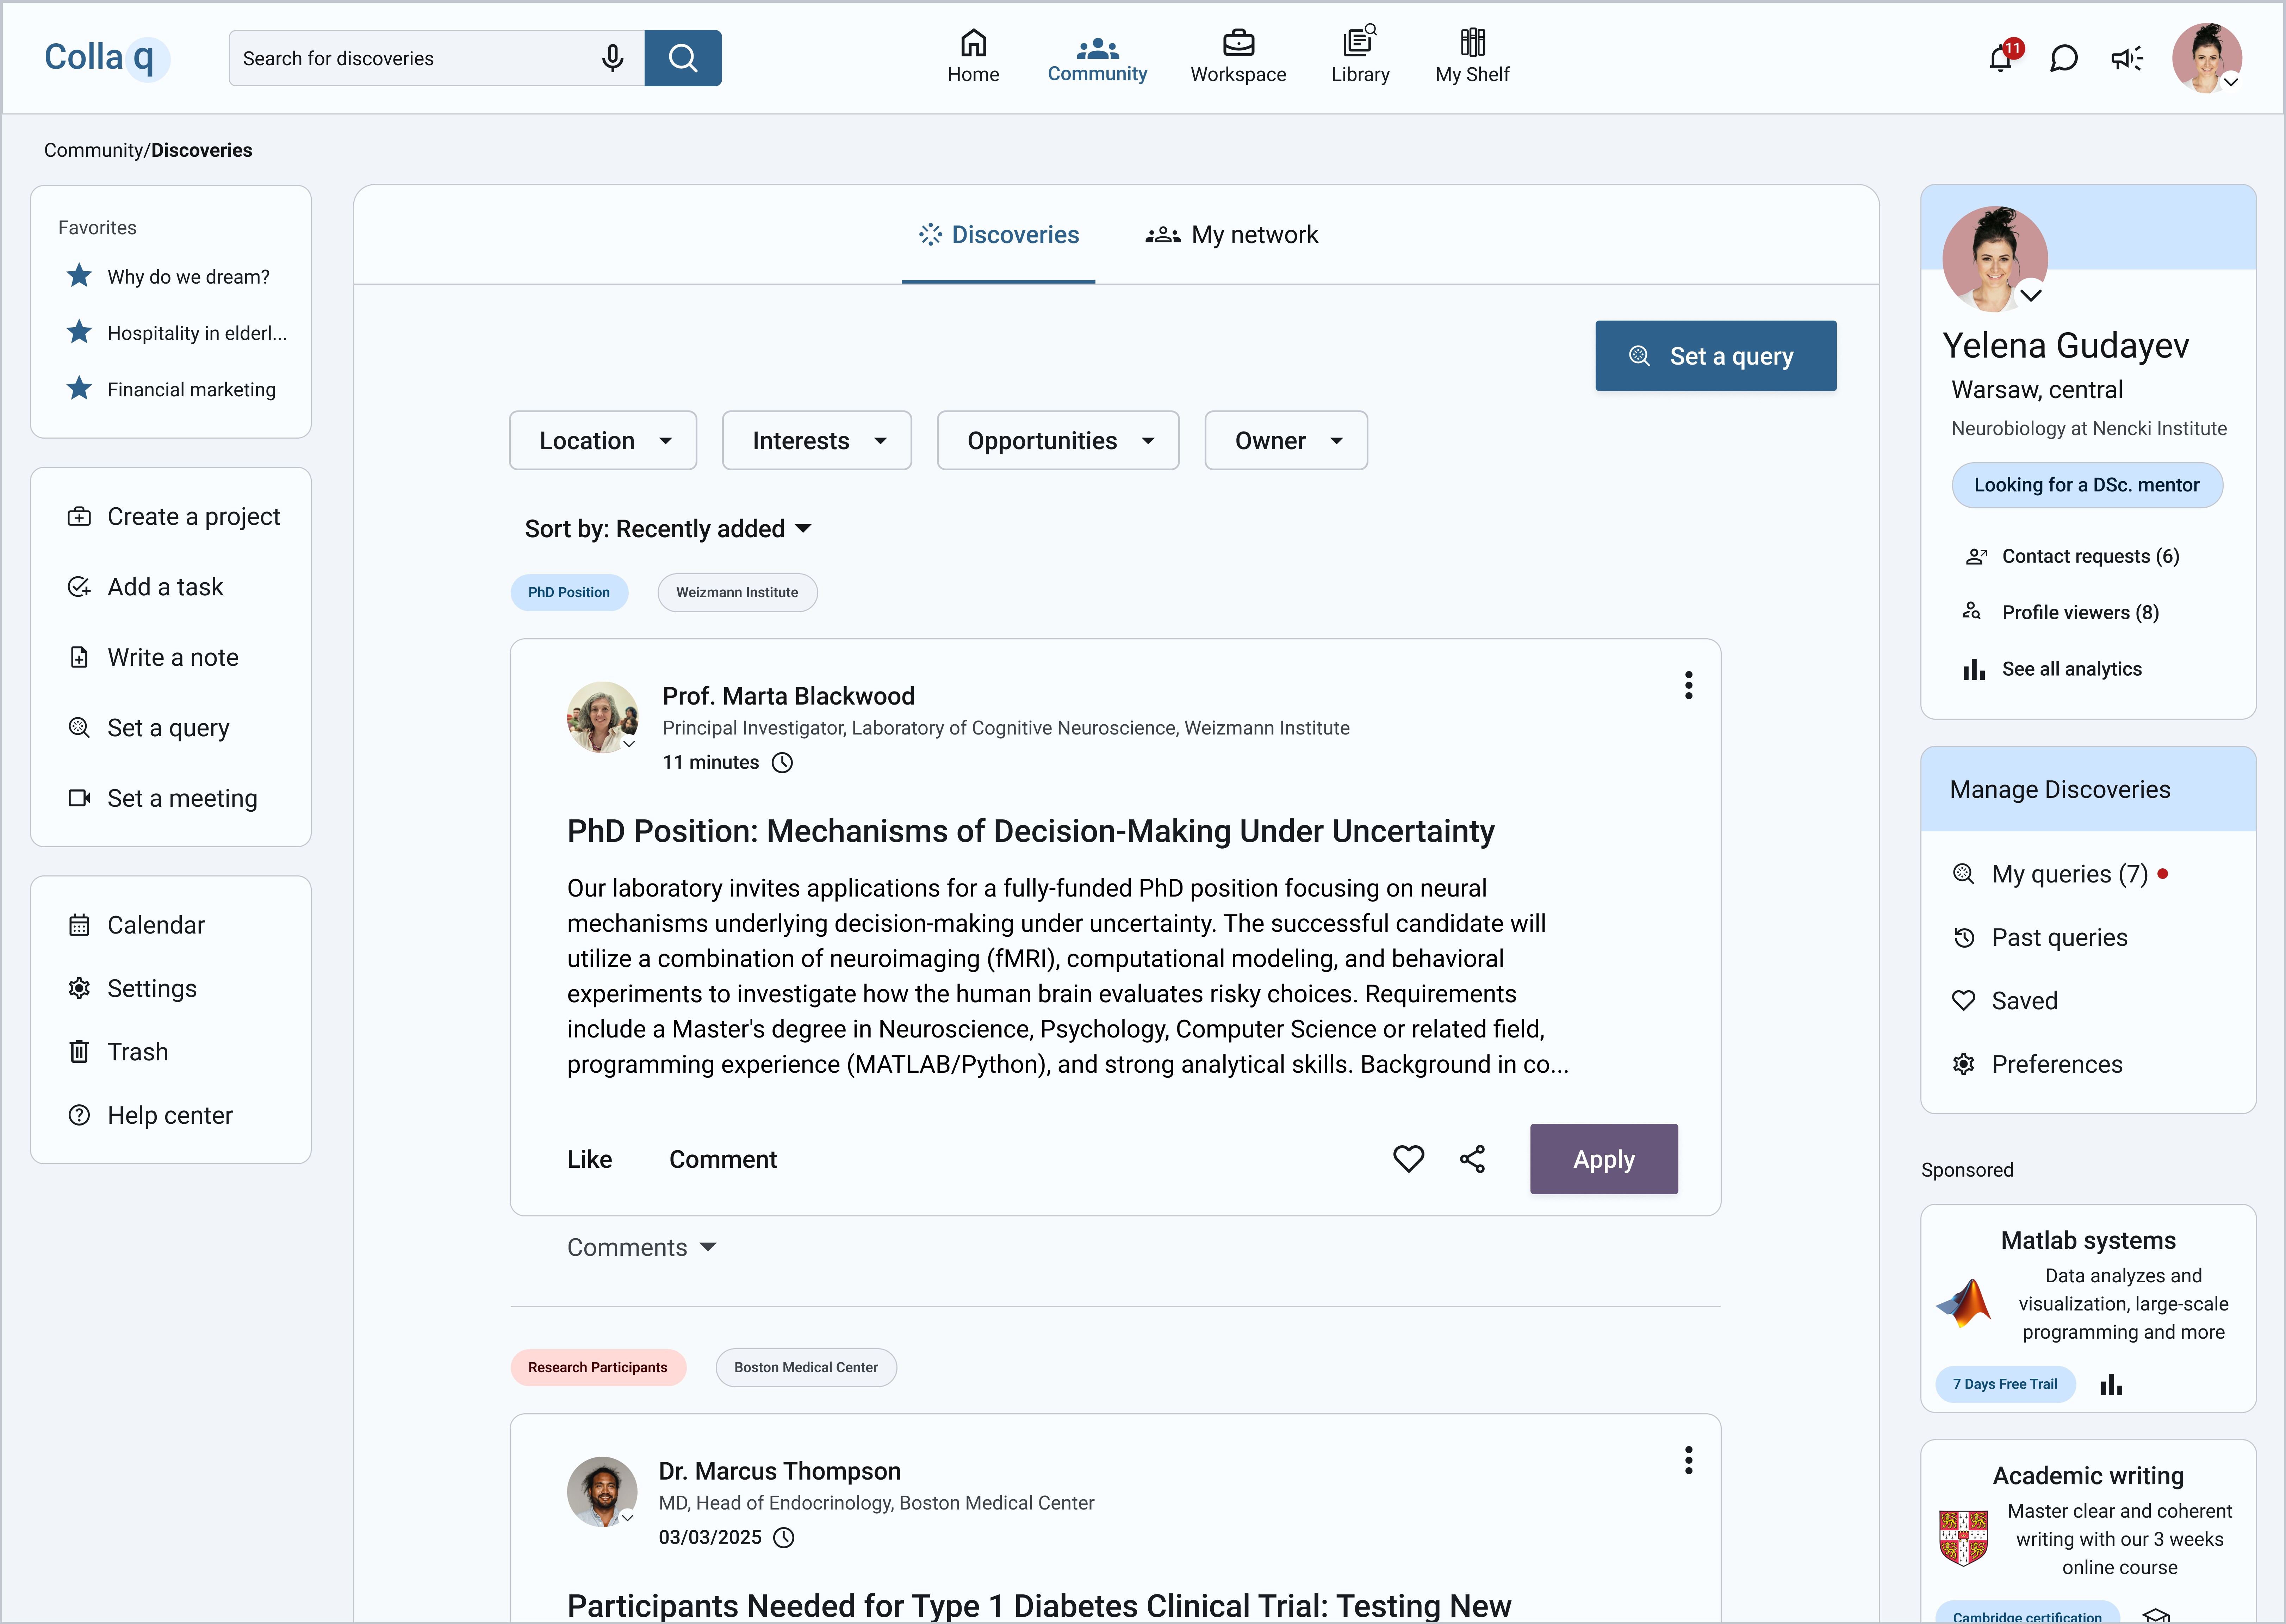Expand the Owner filter dropdown

pyautogui.click(x=1286, y=440)
